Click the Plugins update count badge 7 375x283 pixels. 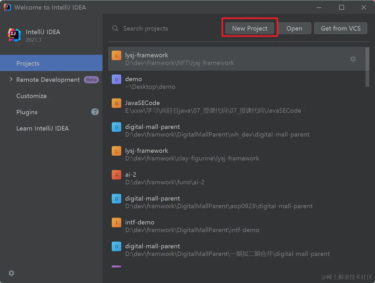tap(95, 112)
